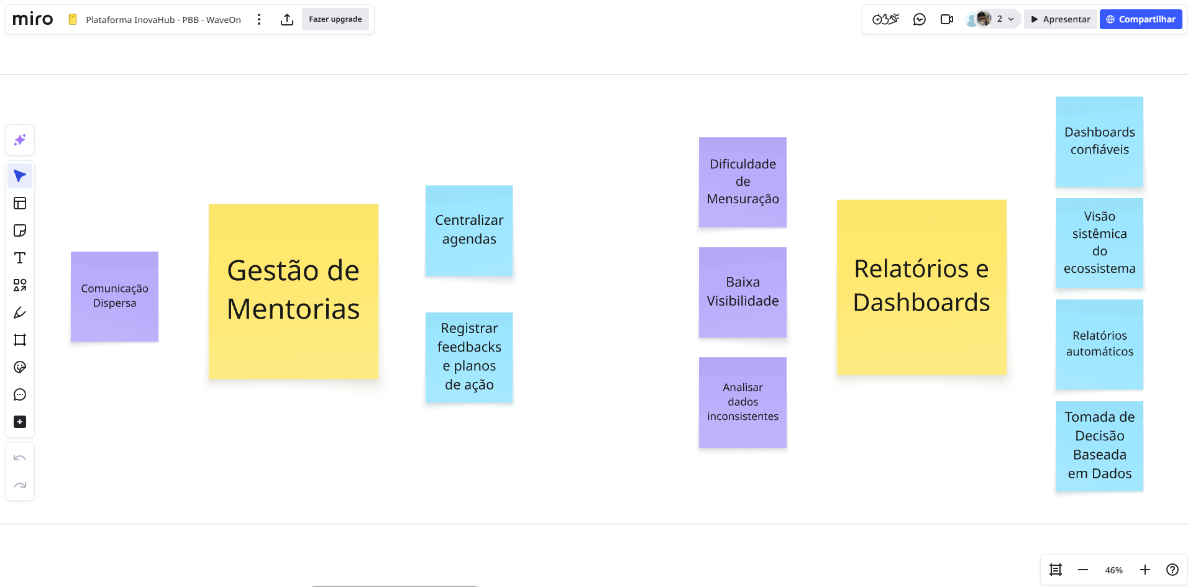Select the yellow Gestão de Mentorias sticky note
Viewport: 1188px width, 587px height.
[293, 348]
